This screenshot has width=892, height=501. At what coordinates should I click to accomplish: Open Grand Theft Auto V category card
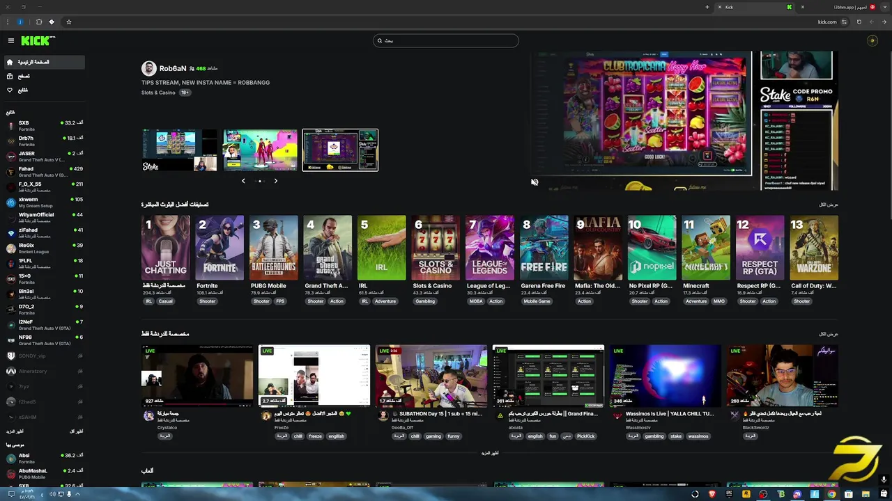[328, 248]
